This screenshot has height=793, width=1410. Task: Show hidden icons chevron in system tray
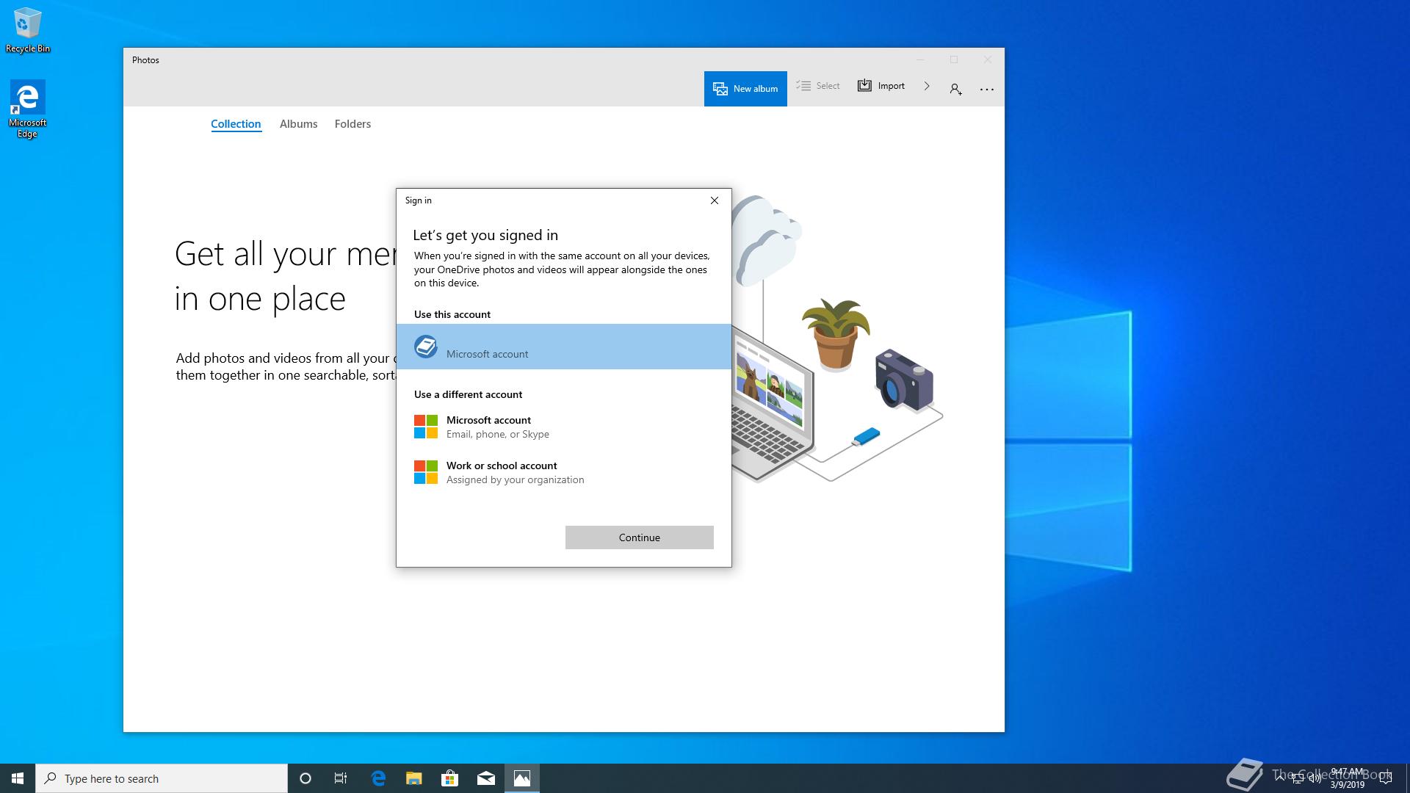click(1281, 778)
